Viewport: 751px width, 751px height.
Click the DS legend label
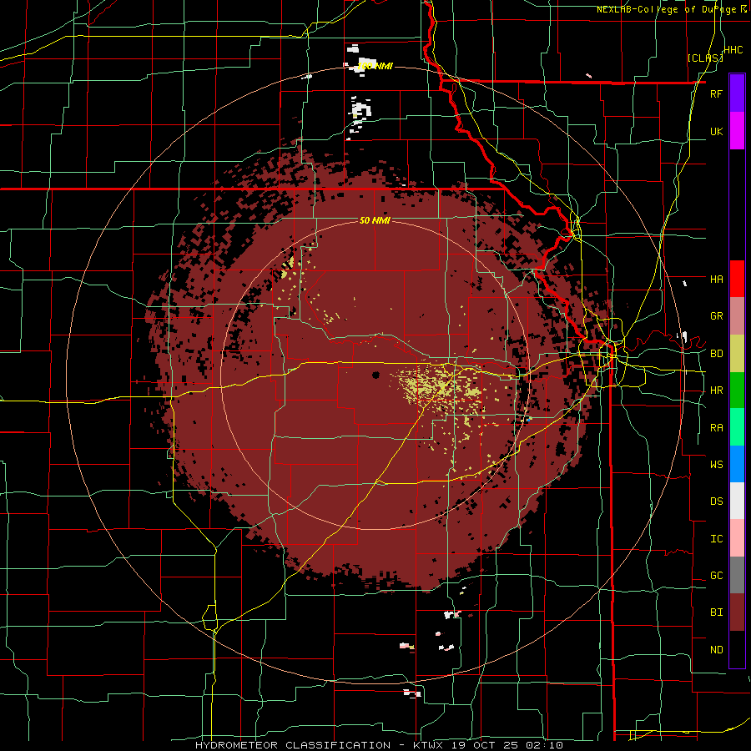(717, 501)
